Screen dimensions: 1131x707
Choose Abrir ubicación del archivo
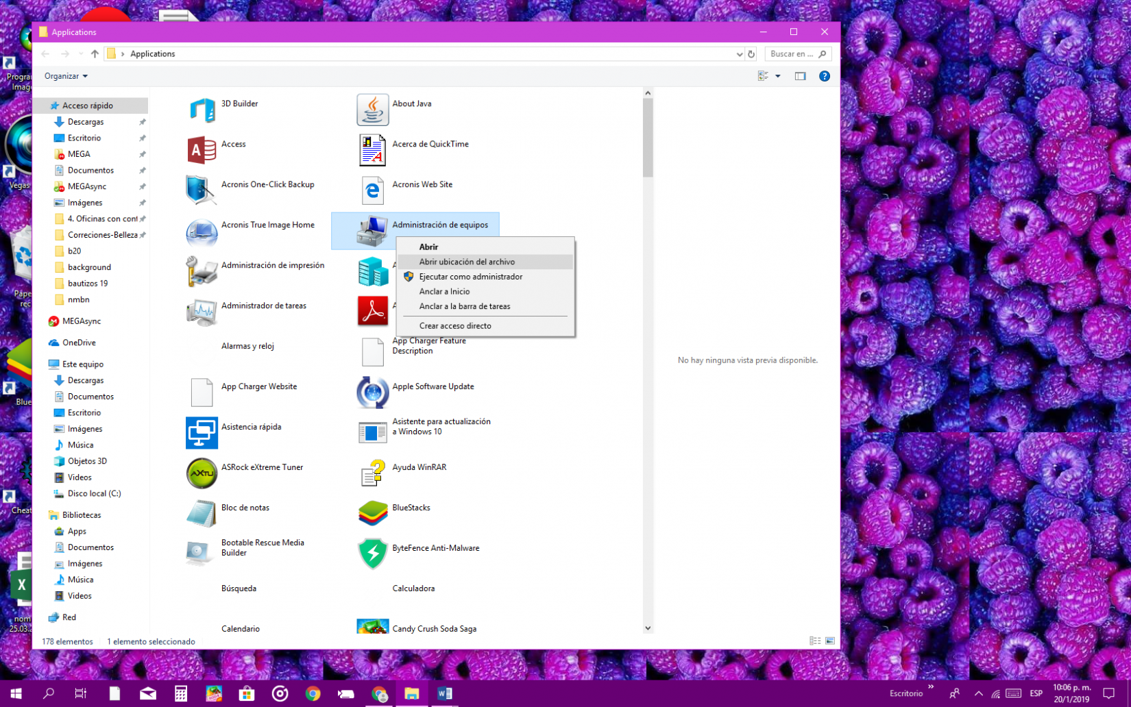coord(485,262)
